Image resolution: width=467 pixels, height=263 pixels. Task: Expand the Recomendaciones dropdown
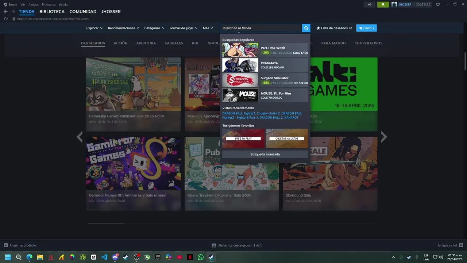point(123,28)
